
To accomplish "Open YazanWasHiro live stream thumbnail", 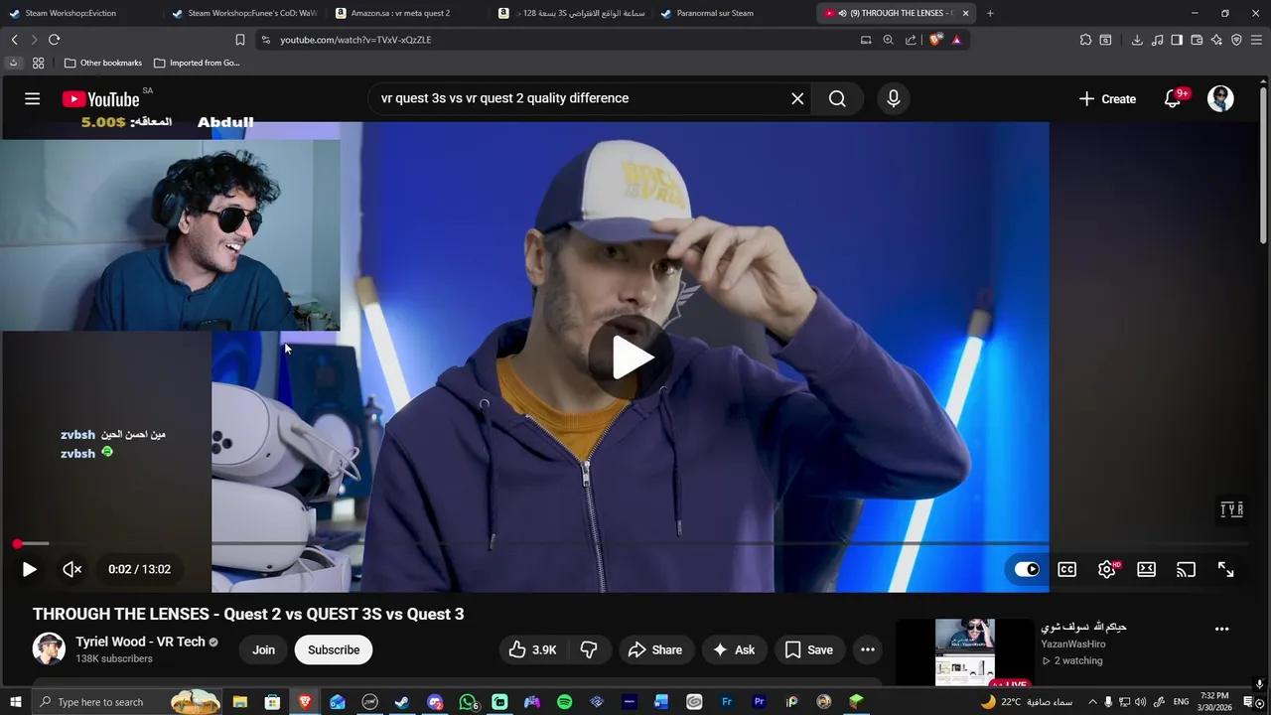I will coord(964,651).
